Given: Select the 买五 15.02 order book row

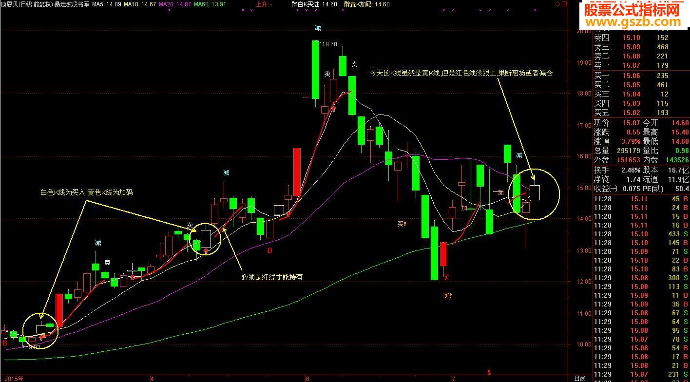Looking at the screenshot, I should point(641,113).
